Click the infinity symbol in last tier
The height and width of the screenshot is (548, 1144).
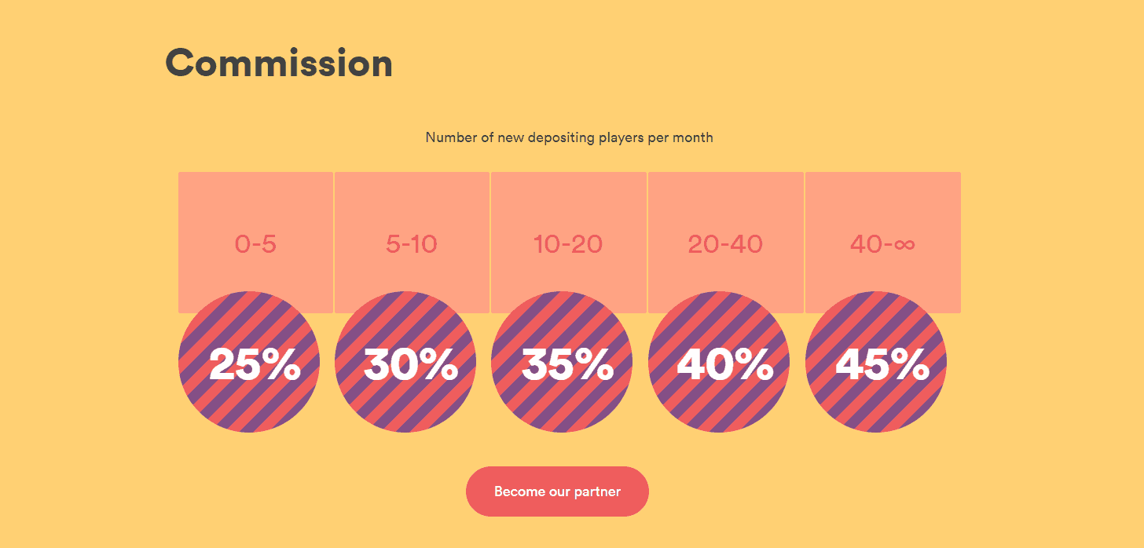click(904, 245)
